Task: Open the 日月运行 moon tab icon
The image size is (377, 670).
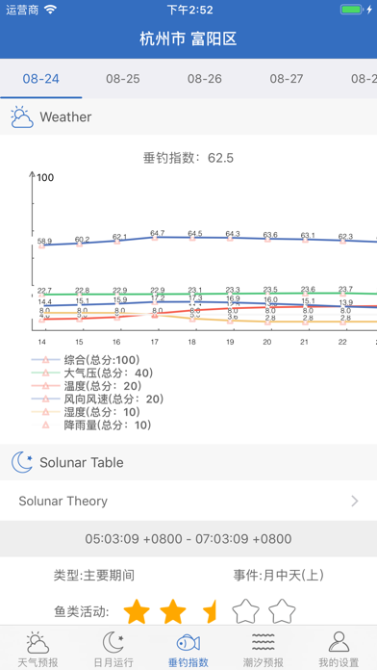Action: (x=113, y=643)
